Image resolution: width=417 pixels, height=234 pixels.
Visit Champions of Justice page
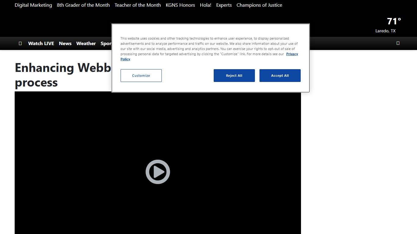point(259,5)
